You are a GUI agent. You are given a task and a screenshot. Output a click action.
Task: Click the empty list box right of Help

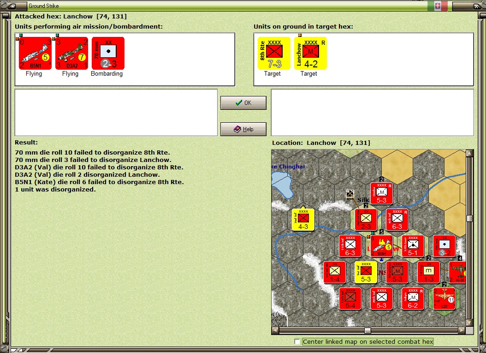[373, 113]
